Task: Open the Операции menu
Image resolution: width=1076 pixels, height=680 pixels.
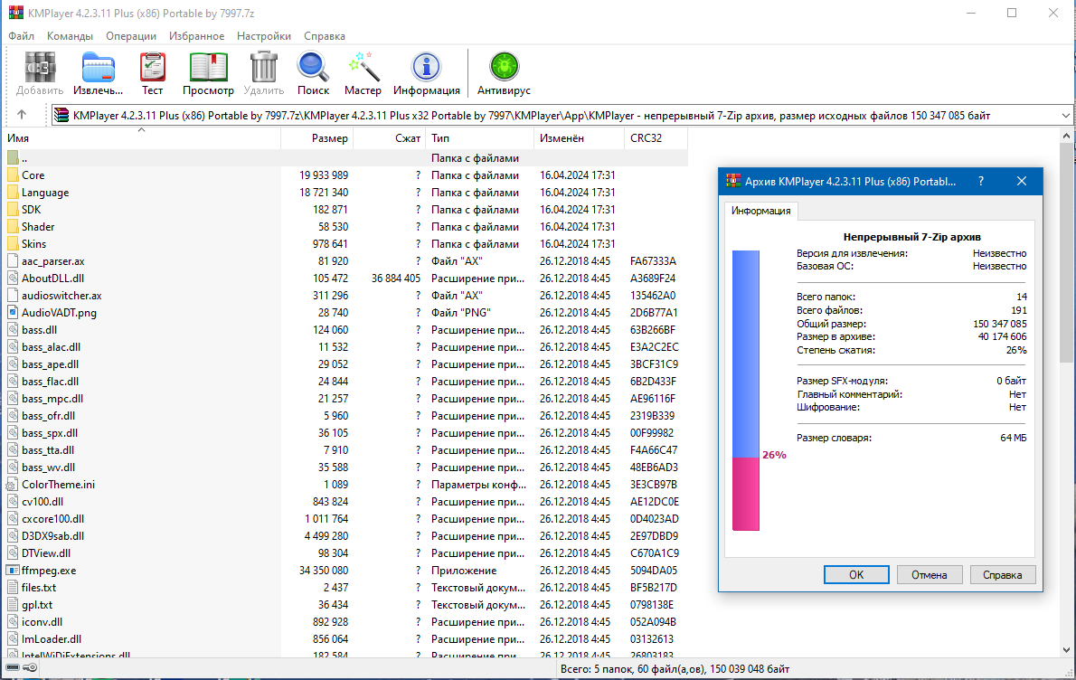Action: (x=131, y=35)
